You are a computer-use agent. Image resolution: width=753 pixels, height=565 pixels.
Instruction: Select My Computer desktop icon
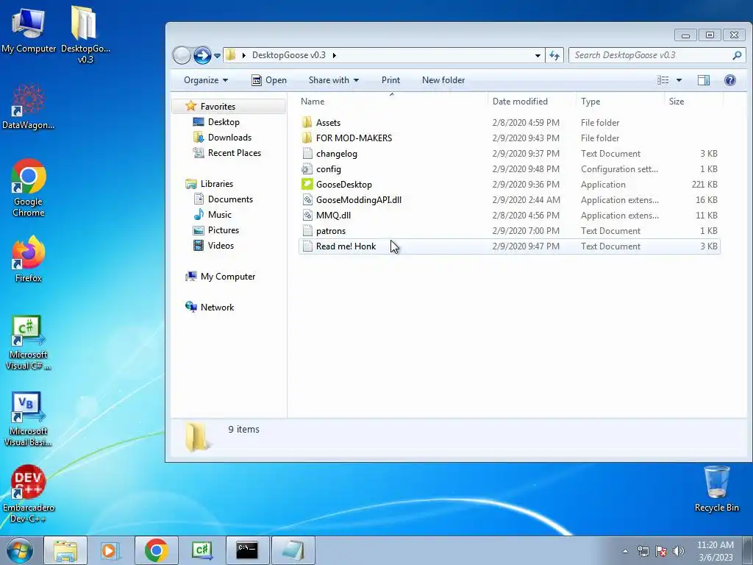coord(29,30)
